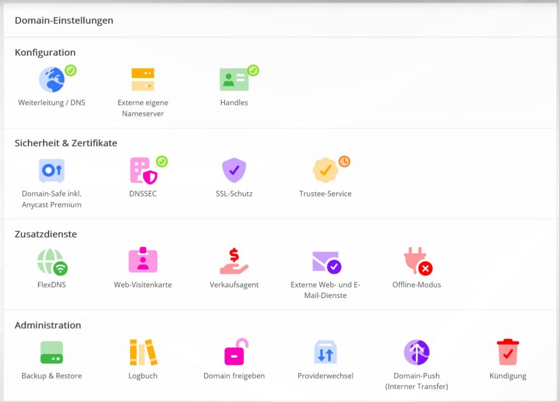
Task: Select the Domain-Safe vault icon
Action: (x=52, y=170)
